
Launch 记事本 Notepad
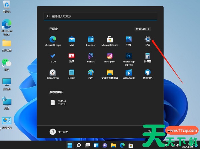click(x=72, y=74)
